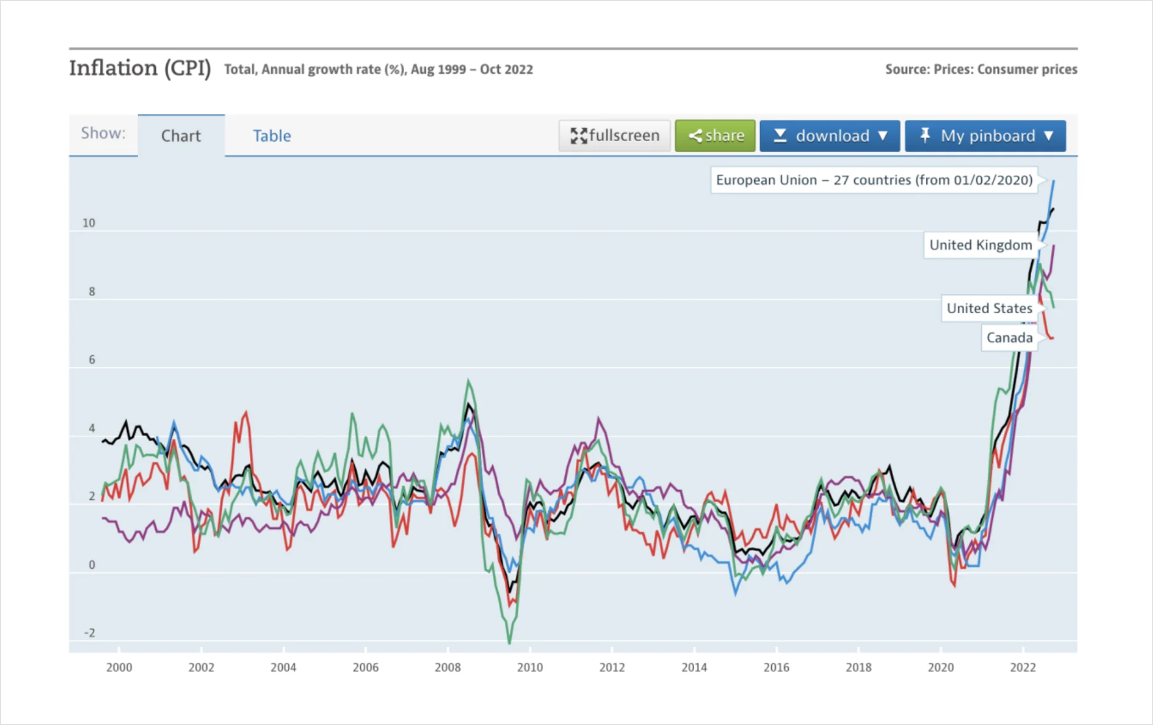Screen dimensions: 1153x725
Task: Select the Chart tab
Action: point(181,135)
